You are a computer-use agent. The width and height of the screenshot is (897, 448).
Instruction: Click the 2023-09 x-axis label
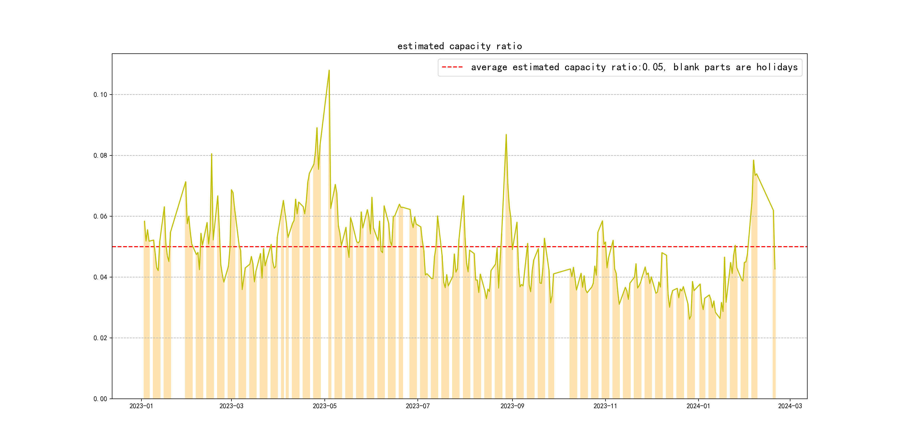(512, 406)
